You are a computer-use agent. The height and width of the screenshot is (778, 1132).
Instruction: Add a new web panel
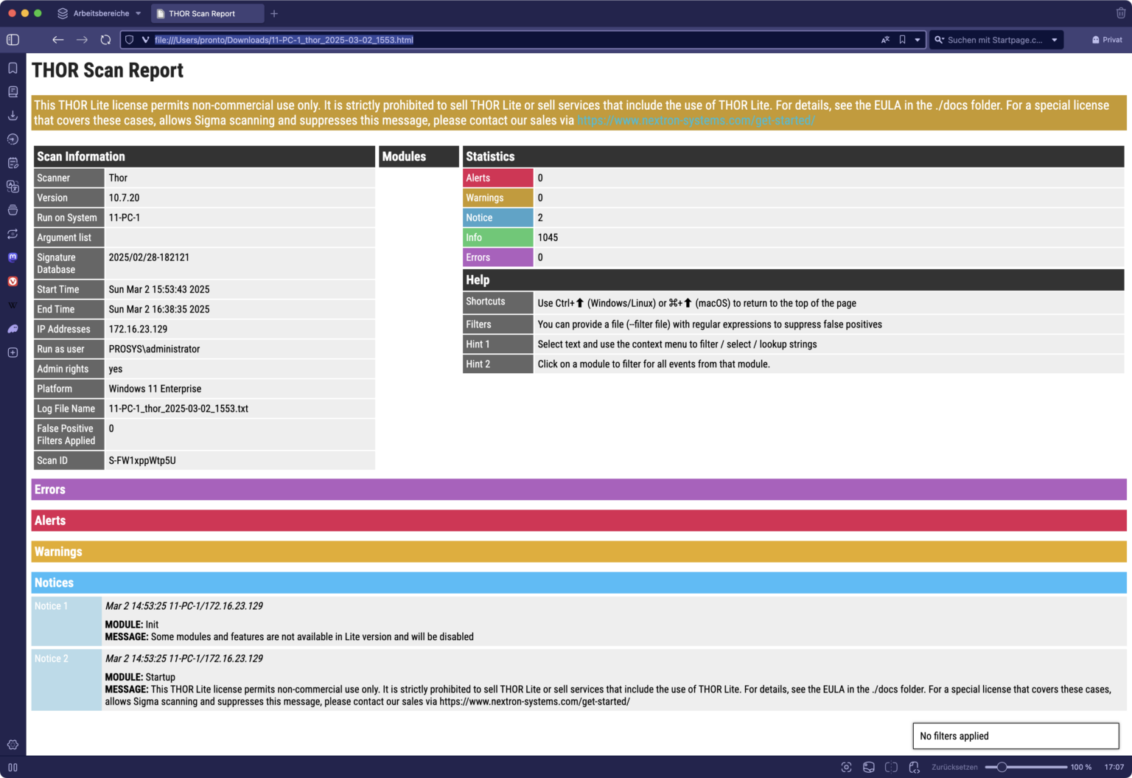(x=13, y=352)
